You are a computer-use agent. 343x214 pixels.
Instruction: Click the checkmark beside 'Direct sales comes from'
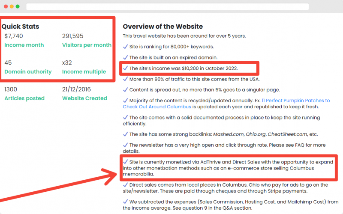(x=125, y=185)
